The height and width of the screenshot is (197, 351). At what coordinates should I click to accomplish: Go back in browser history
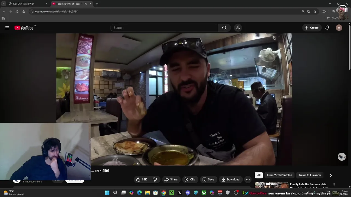pos(4,11)
